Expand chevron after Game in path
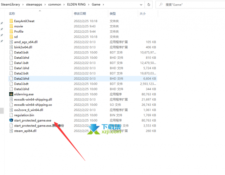This screenshot has width=225, height=175. pos(103,5)
